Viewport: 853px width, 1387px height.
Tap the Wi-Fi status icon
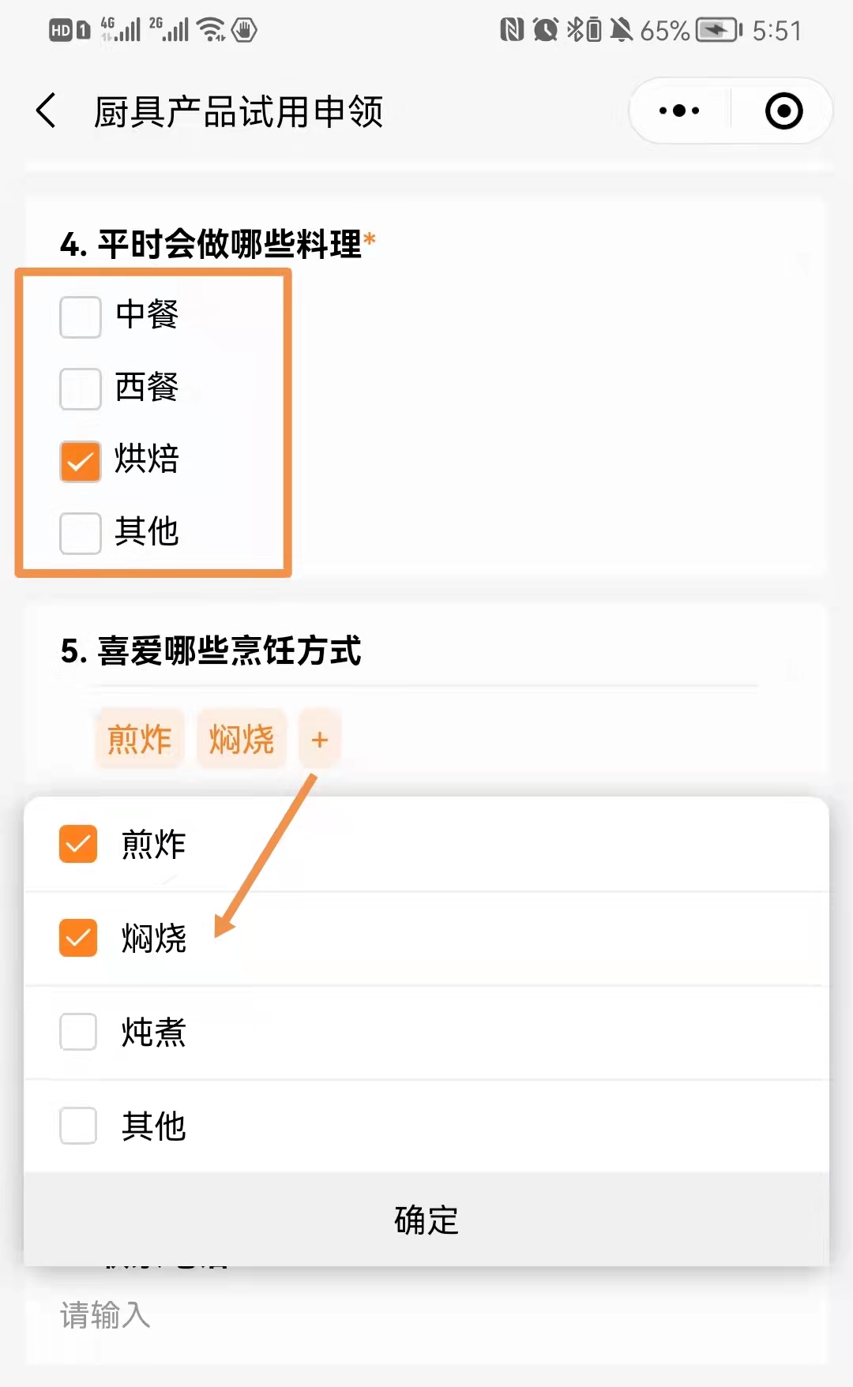point(211,30)
